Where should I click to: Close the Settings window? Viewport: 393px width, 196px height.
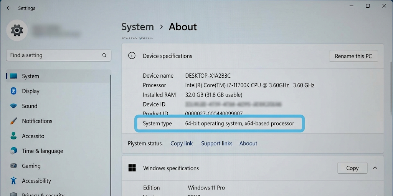click(384, 6)
